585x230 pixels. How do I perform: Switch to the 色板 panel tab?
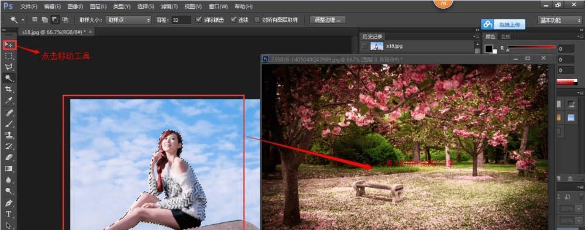click(505, 36)
